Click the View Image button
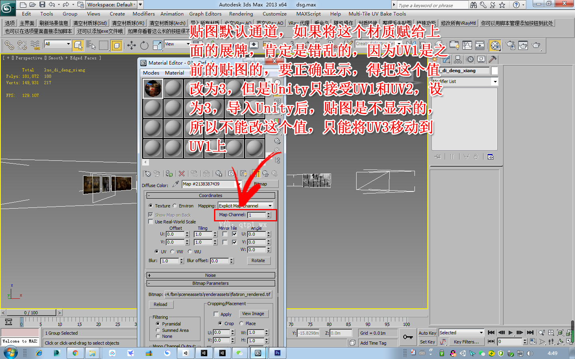Screen dimensions: 575x359 [253, 314]
